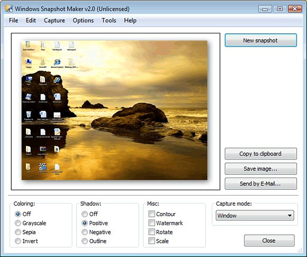Click the Save image... button

260,169
